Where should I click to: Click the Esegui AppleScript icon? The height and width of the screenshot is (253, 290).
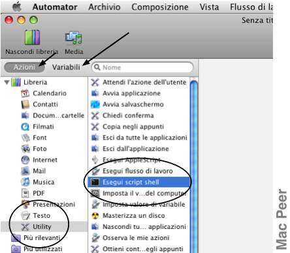tap(95, 160)
